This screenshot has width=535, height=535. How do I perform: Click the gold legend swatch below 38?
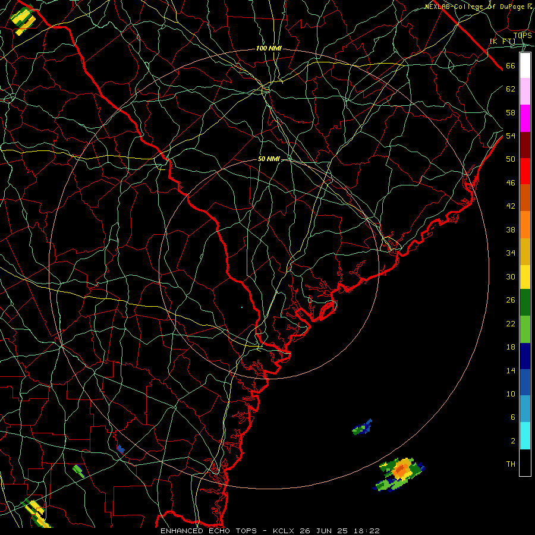(525, 251)
